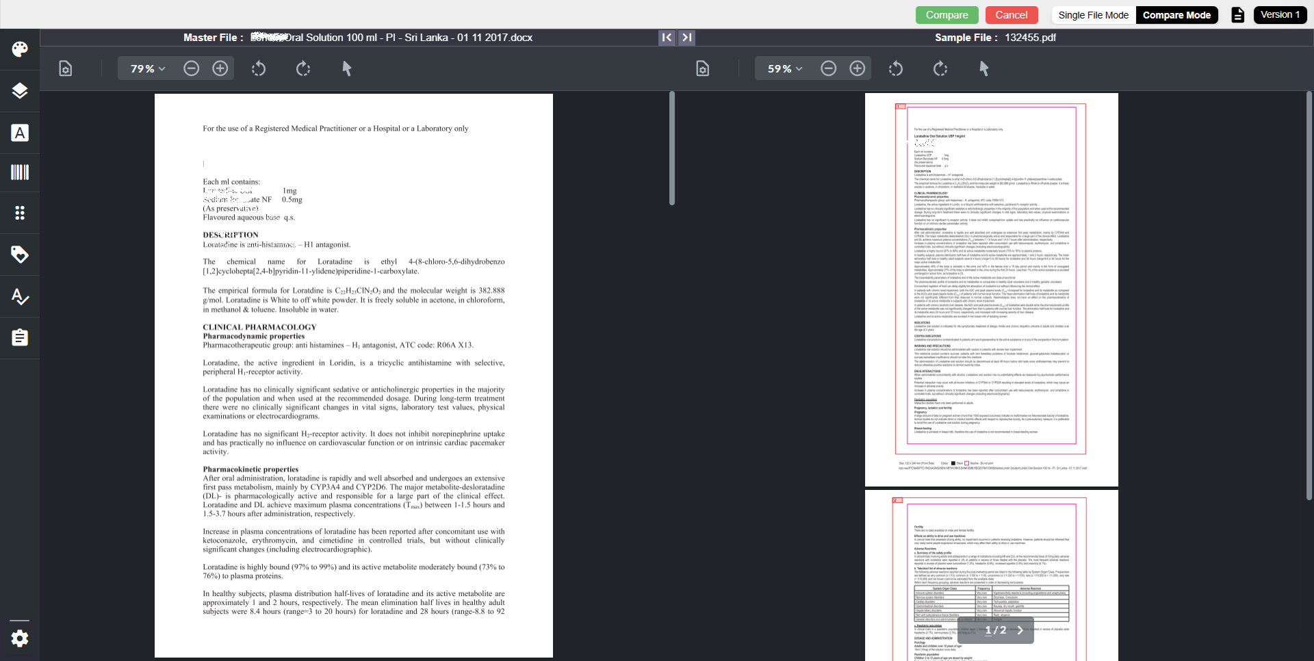Zoom in on the sample file
This screenshot has width=1314, height=661.
pos(858,68)
